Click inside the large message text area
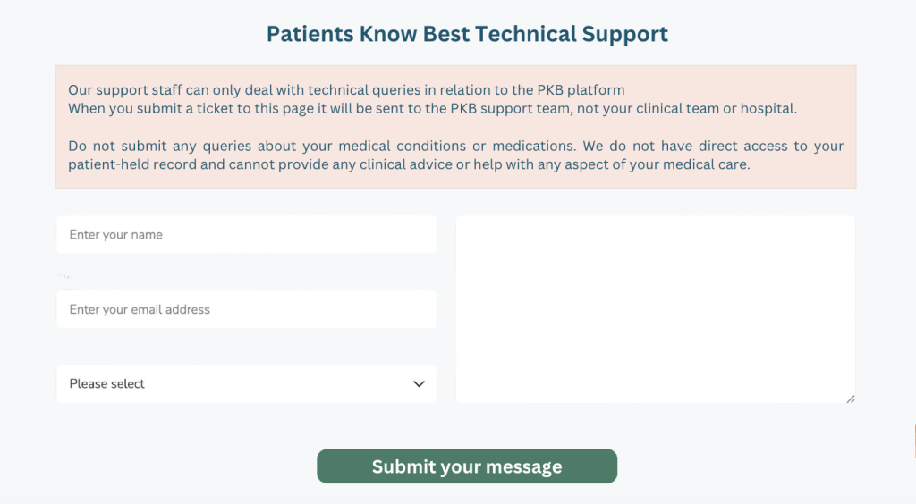Screen dimensions: 916x504 pos(655,308)
